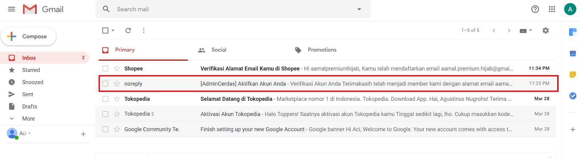Open the Verifikasi Alamat Email Shopee message
This screenshot has height=160, width=580.
click(x=326, y=68)
